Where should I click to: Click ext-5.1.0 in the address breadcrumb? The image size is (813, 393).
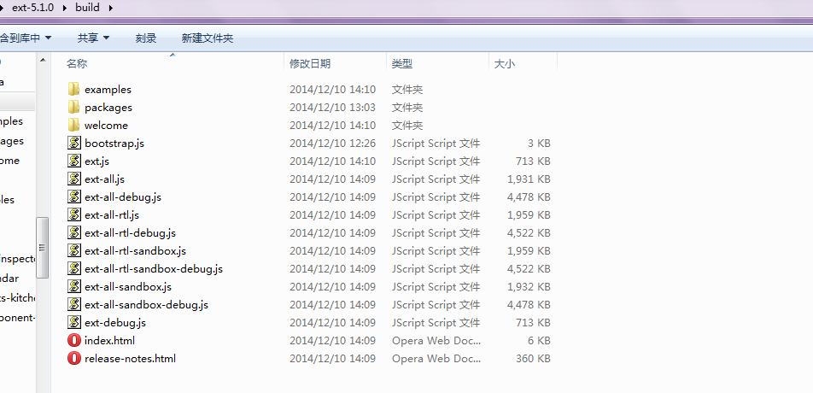coord(32,8)
